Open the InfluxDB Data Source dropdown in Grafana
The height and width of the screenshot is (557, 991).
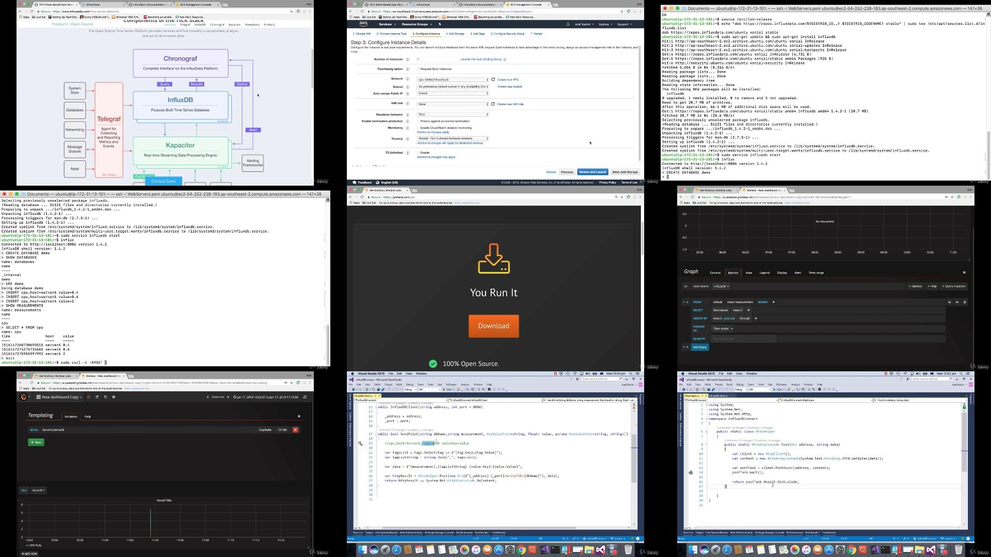click(721, 286)
